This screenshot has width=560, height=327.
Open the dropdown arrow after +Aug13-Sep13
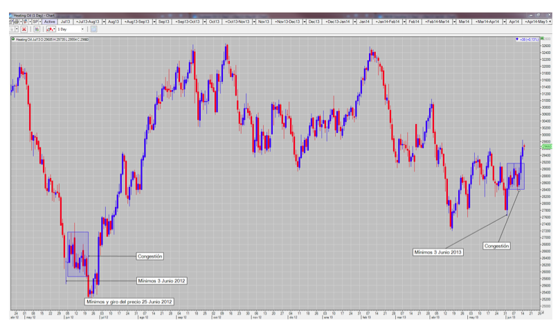click(154, 21)
